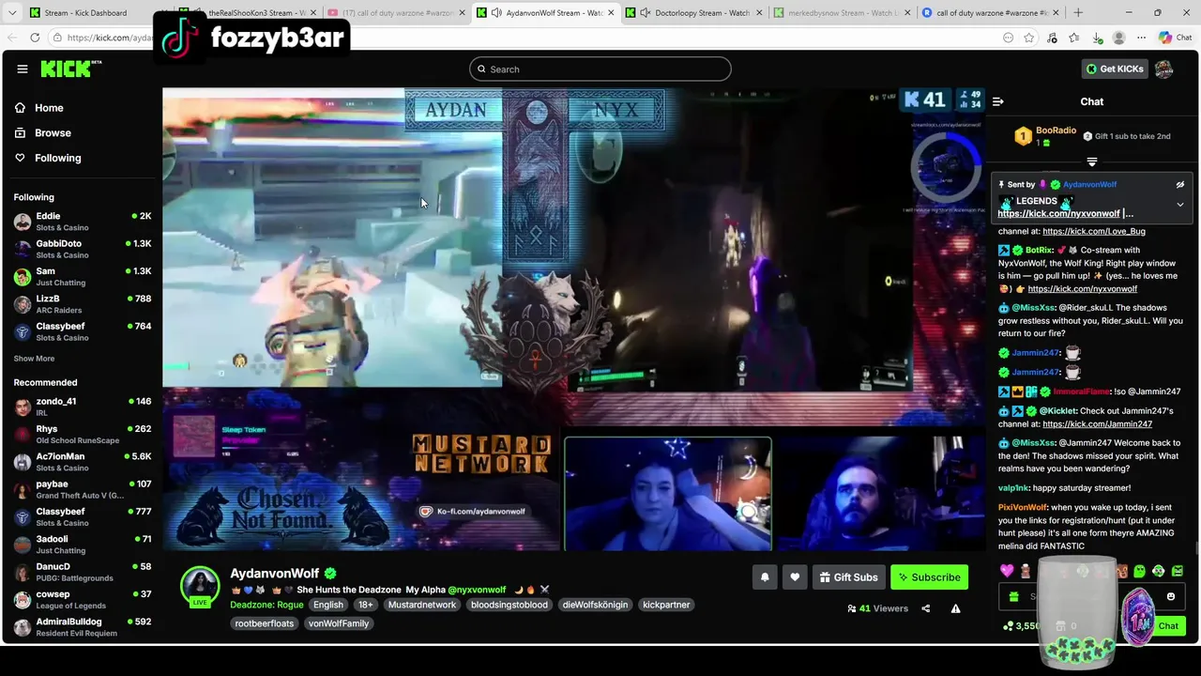Click gift icon in chat input box

(x=1013, y=596)
